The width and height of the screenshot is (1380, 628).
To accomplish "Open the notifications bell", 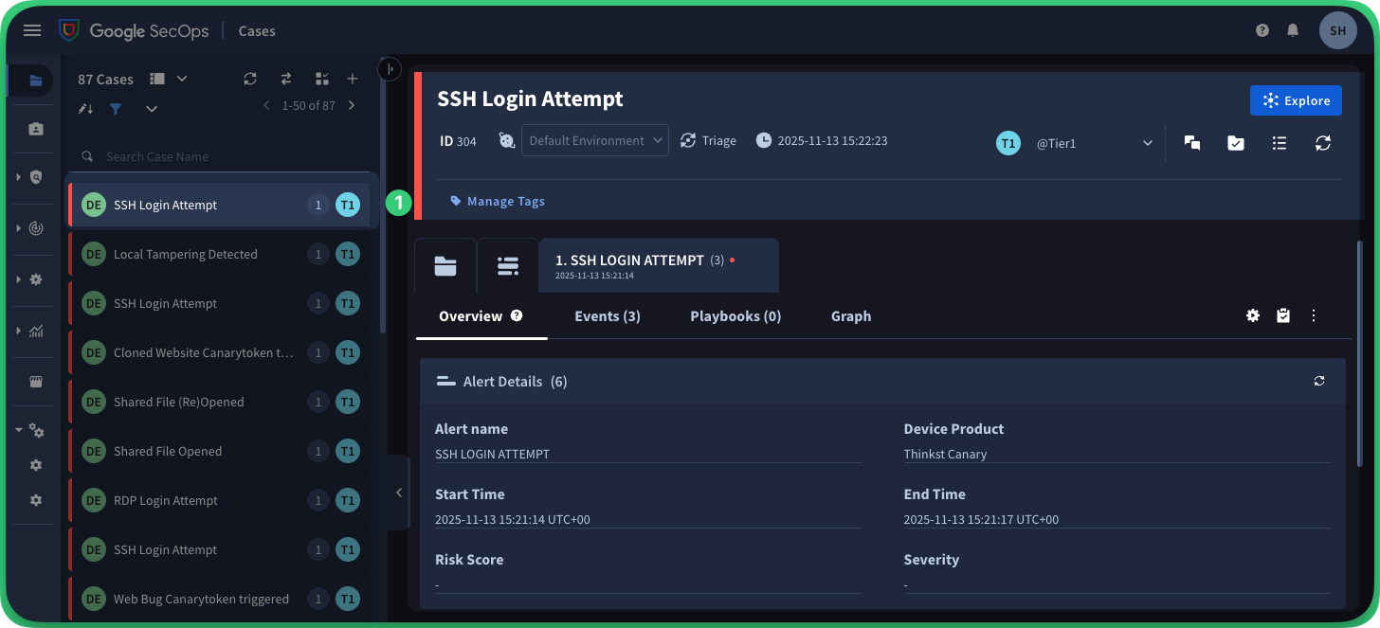I will [x=1292, y=30].
